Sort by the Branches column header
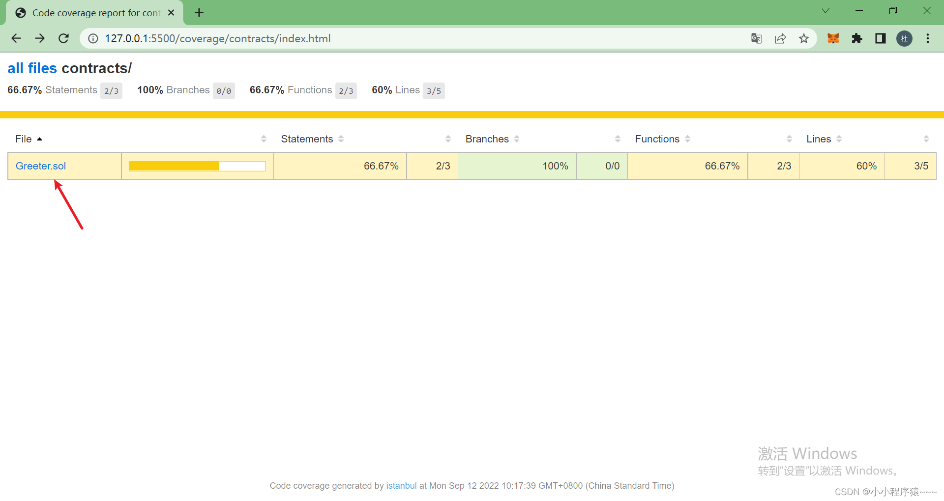944x501 pixels. (492, 139)
